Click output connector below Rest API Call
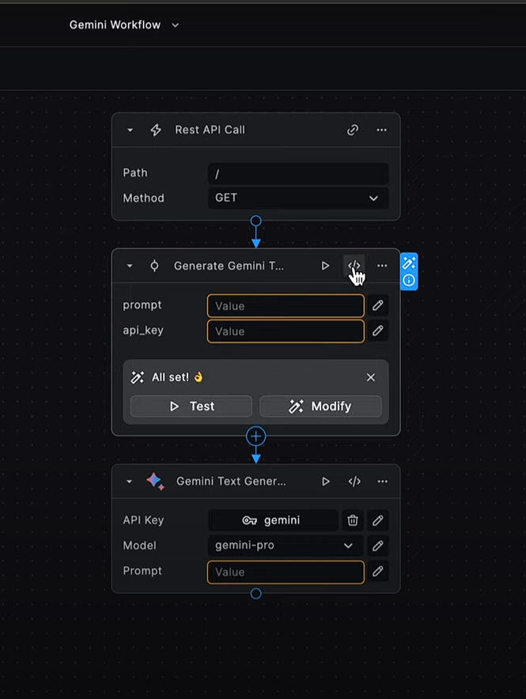526x699 pixels. coord(255,221)
